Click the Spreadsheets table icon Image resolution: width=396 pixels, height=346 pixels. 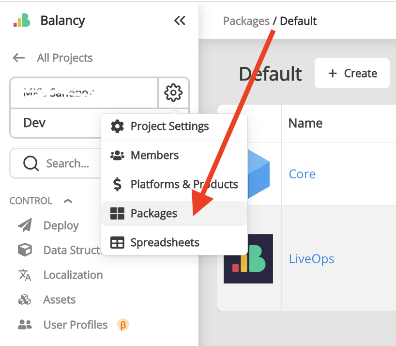[x=117, y=242]
